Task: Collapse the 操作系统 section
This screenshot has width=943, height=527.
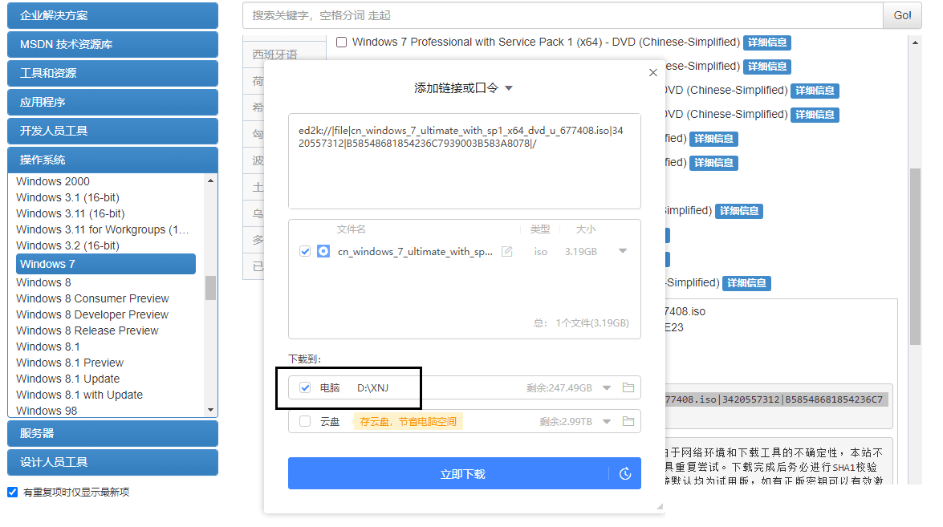Action: point(112,160)
